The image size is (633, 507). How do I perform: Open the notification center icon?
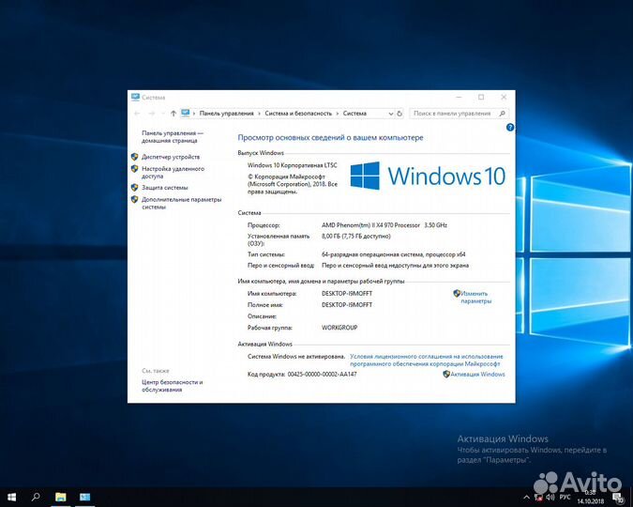(619, 497)
